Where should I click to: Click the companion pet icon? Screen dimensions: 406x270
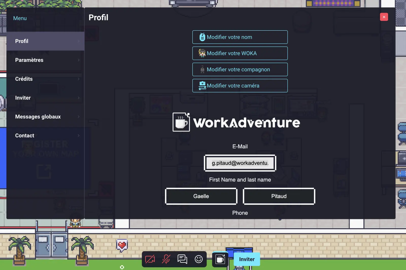(202, 69)
